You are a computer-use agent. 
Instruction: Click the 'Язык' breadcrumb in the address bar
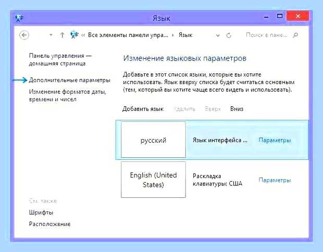point(185,35)
